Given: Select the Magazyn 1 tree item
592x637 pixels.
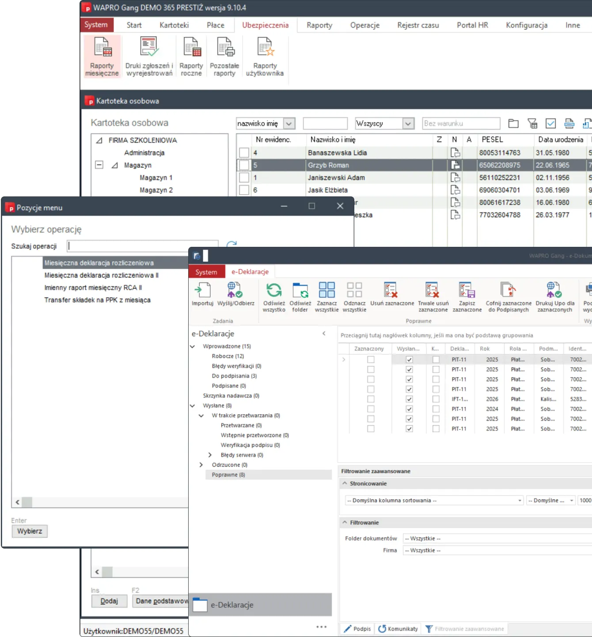Looking at the screenshot, I should pyautogui.click(x=156, y=177).
